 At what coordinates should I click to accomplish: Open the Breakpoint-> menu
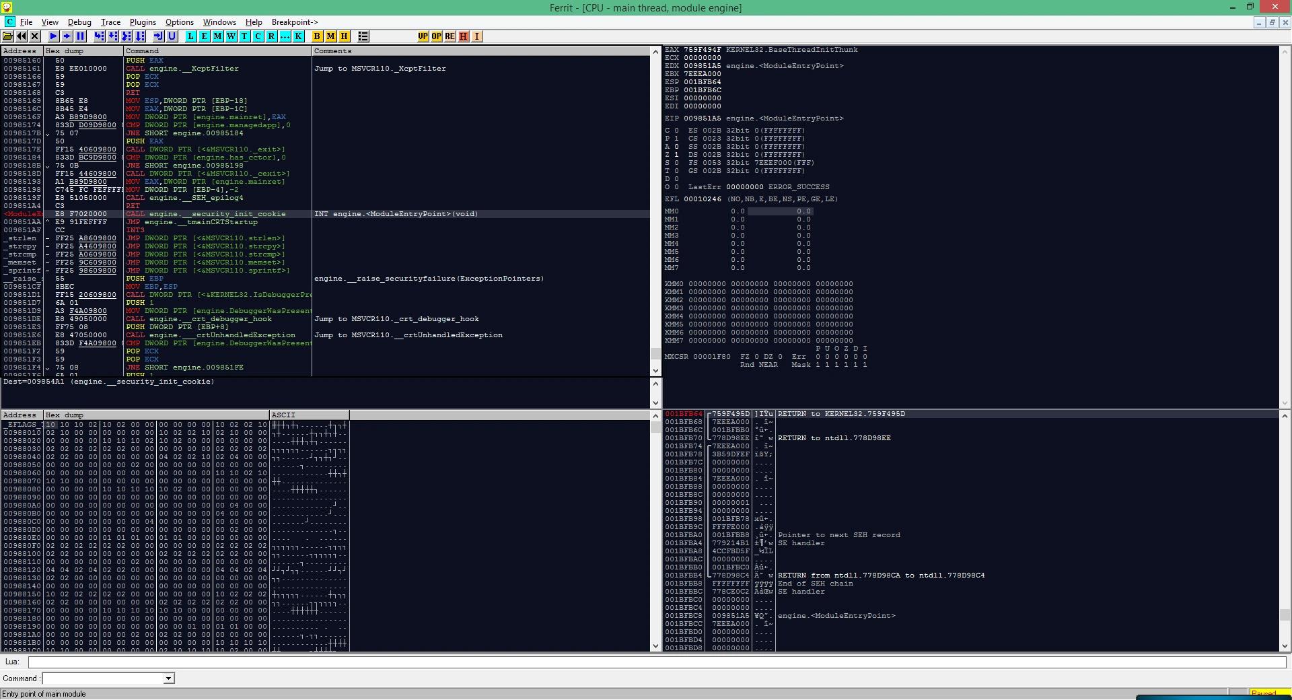295,22
